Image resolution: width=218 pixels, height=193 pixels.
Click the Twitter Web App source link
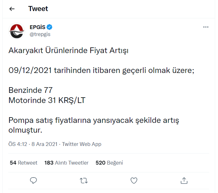click(x=82, y=144)
